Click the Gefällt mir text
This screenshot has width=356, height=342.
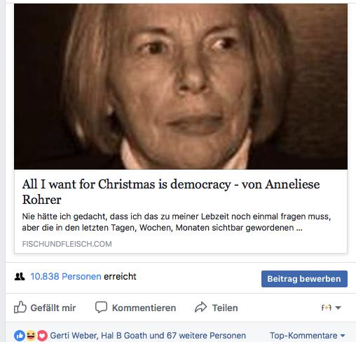(x=53, y=308)
